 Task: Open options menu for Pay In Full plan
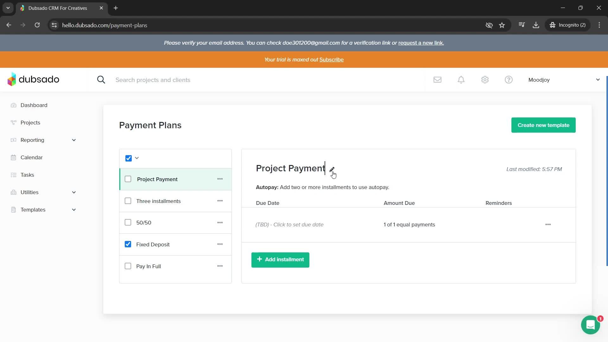tap(220, 266)
